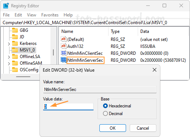Cancel the Edit DWORD dialog
Image resolution: width=190 pixels, height=137 pixels.
143,128
